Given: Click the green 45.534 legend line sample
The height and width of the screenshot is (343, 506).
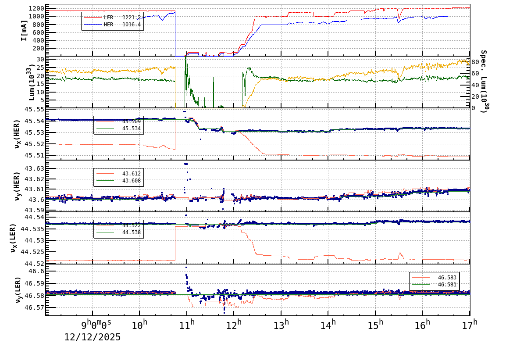Looking at the screenshot, I should point(105,128).
